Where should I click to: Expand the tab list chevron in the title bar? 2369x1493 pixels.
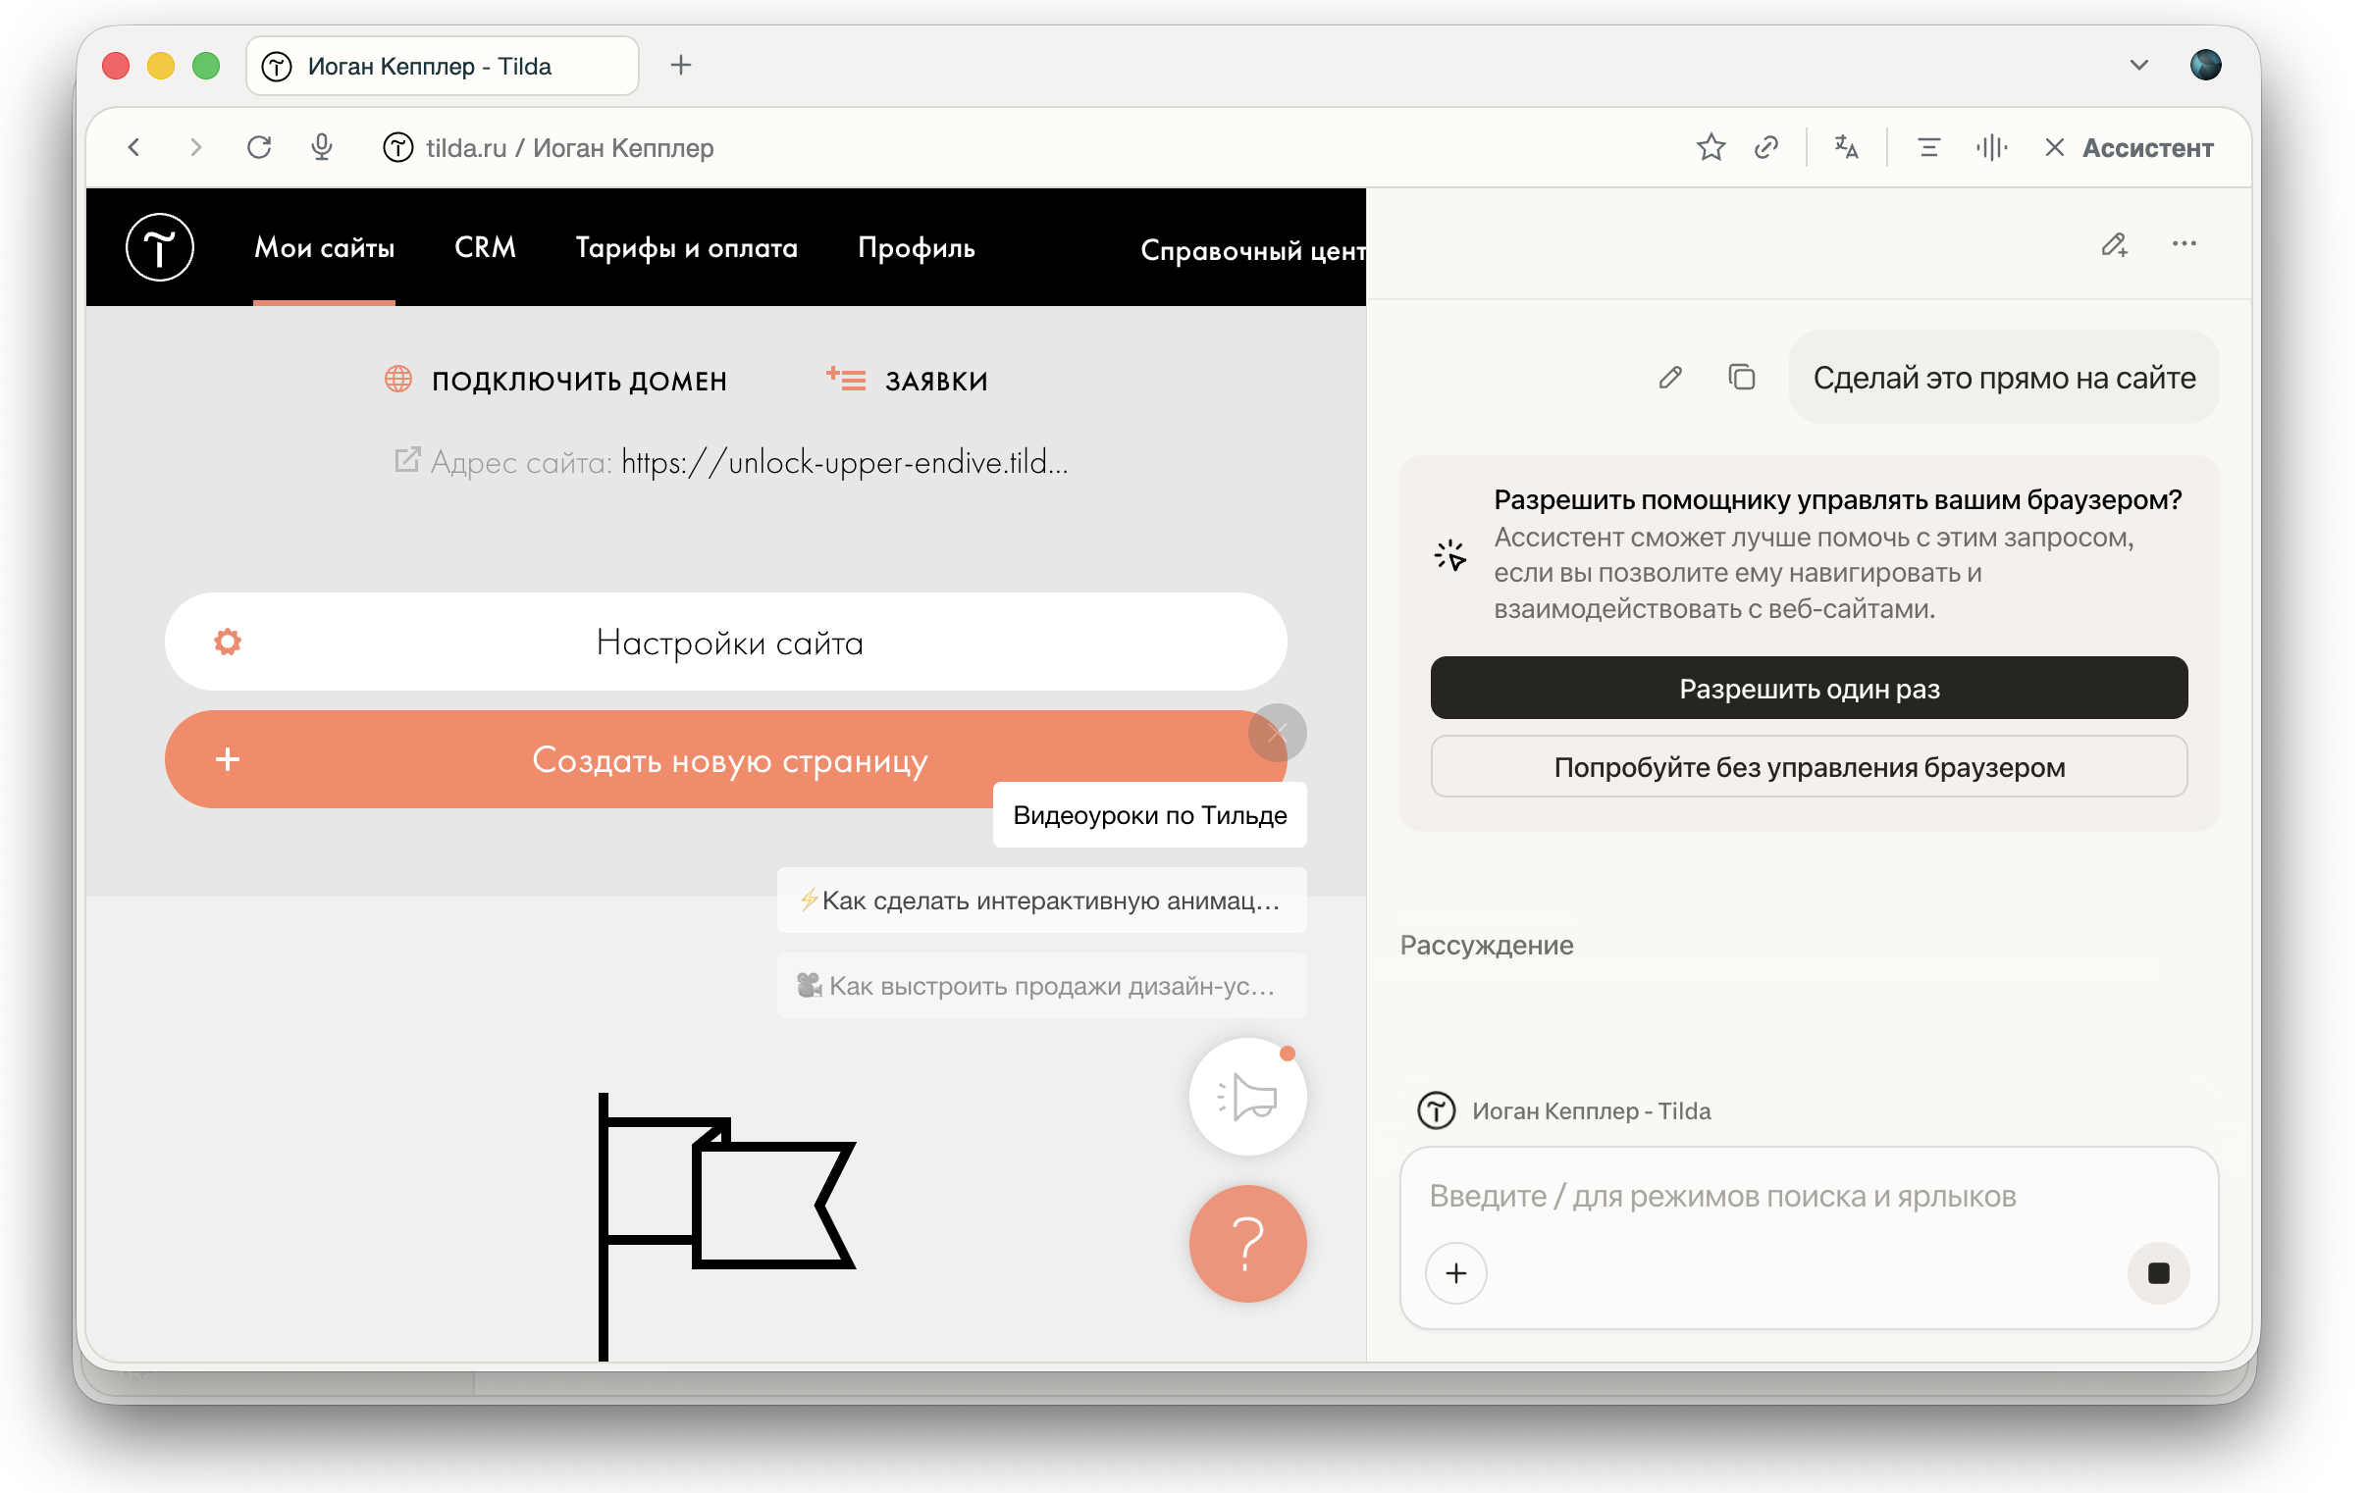[2138, 65]
